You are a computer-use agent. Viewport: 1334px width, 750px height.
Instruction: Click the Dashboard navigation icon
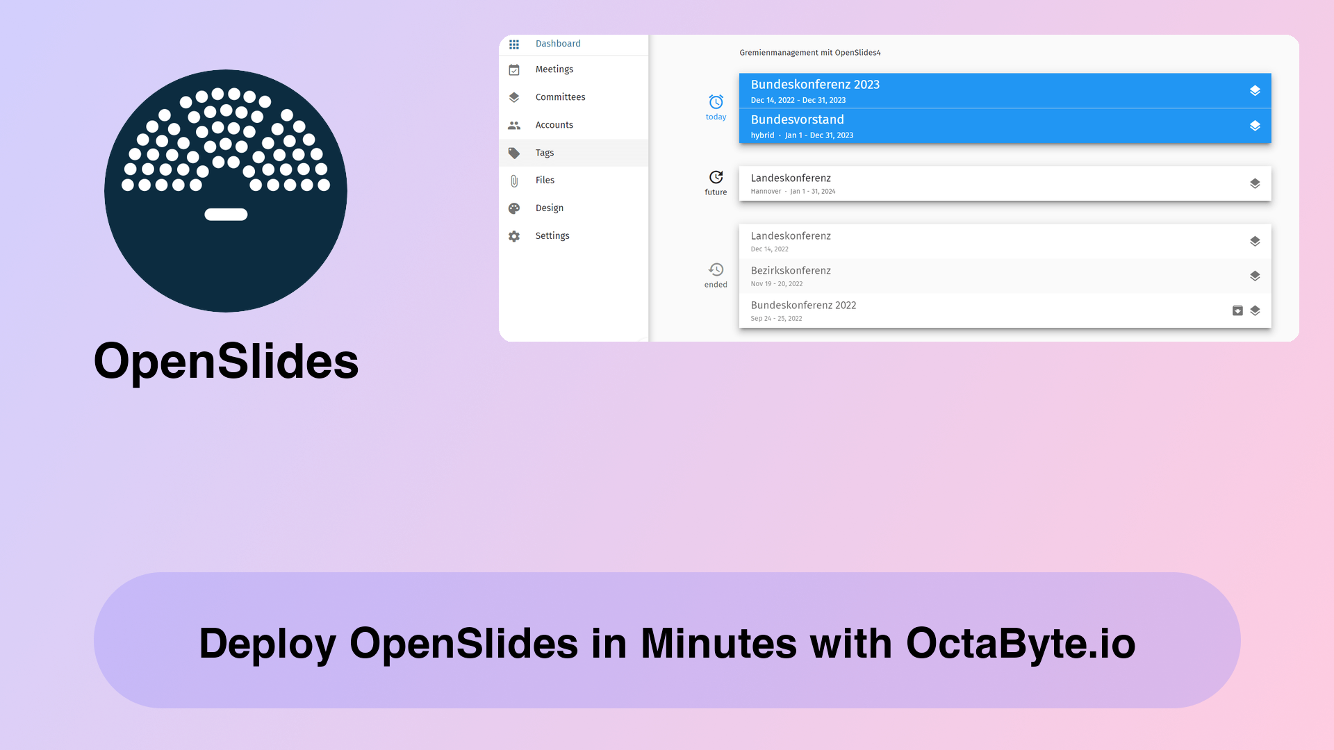pyautogui.click(x=514, y=43)
